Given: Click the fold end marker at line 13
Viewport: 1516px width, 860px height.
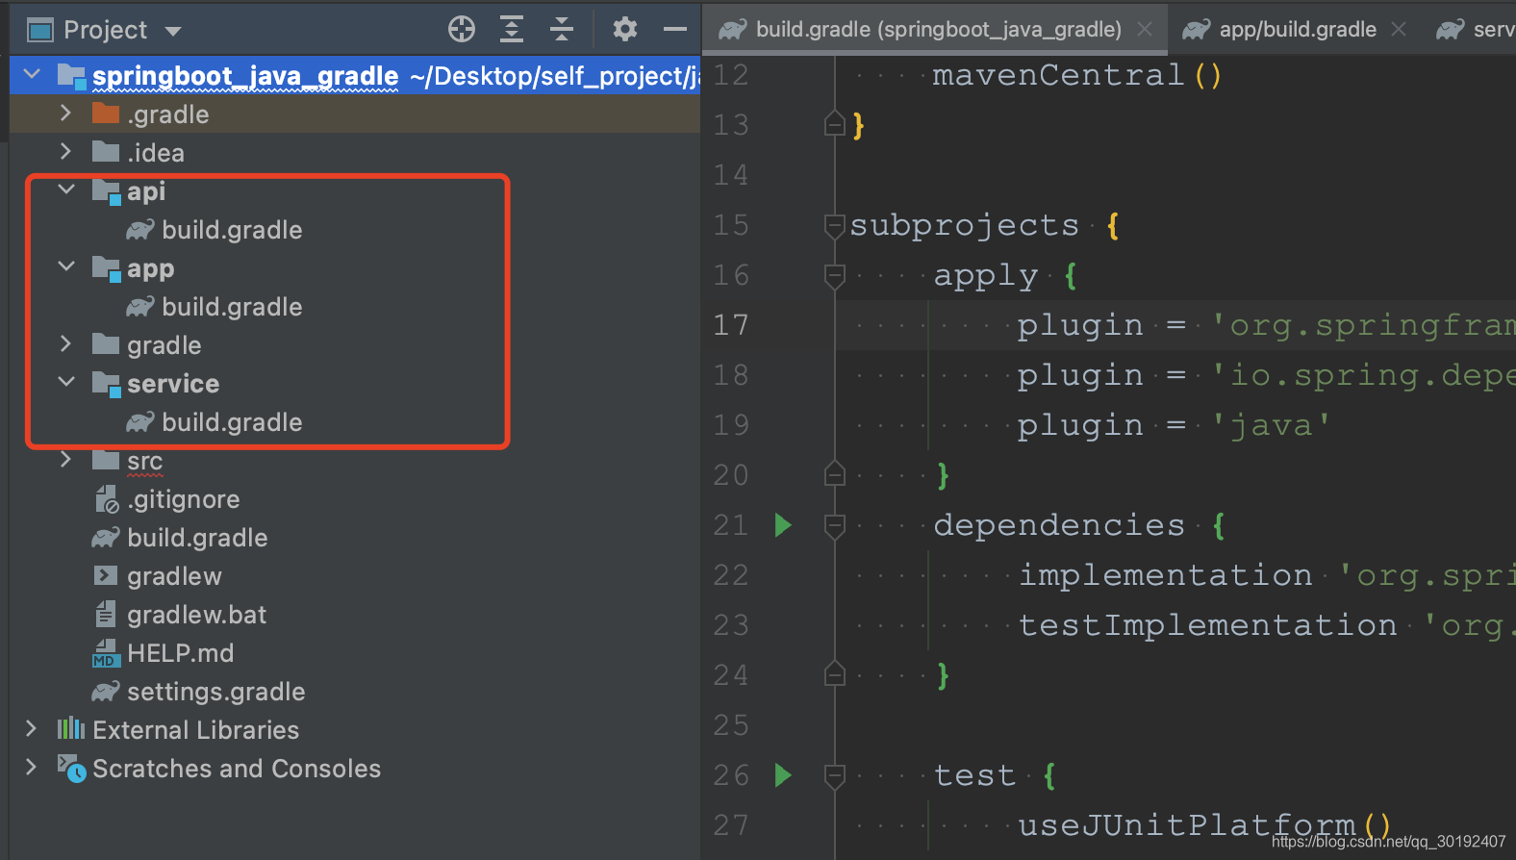Looking at the screenshot, I should [835, 125].
